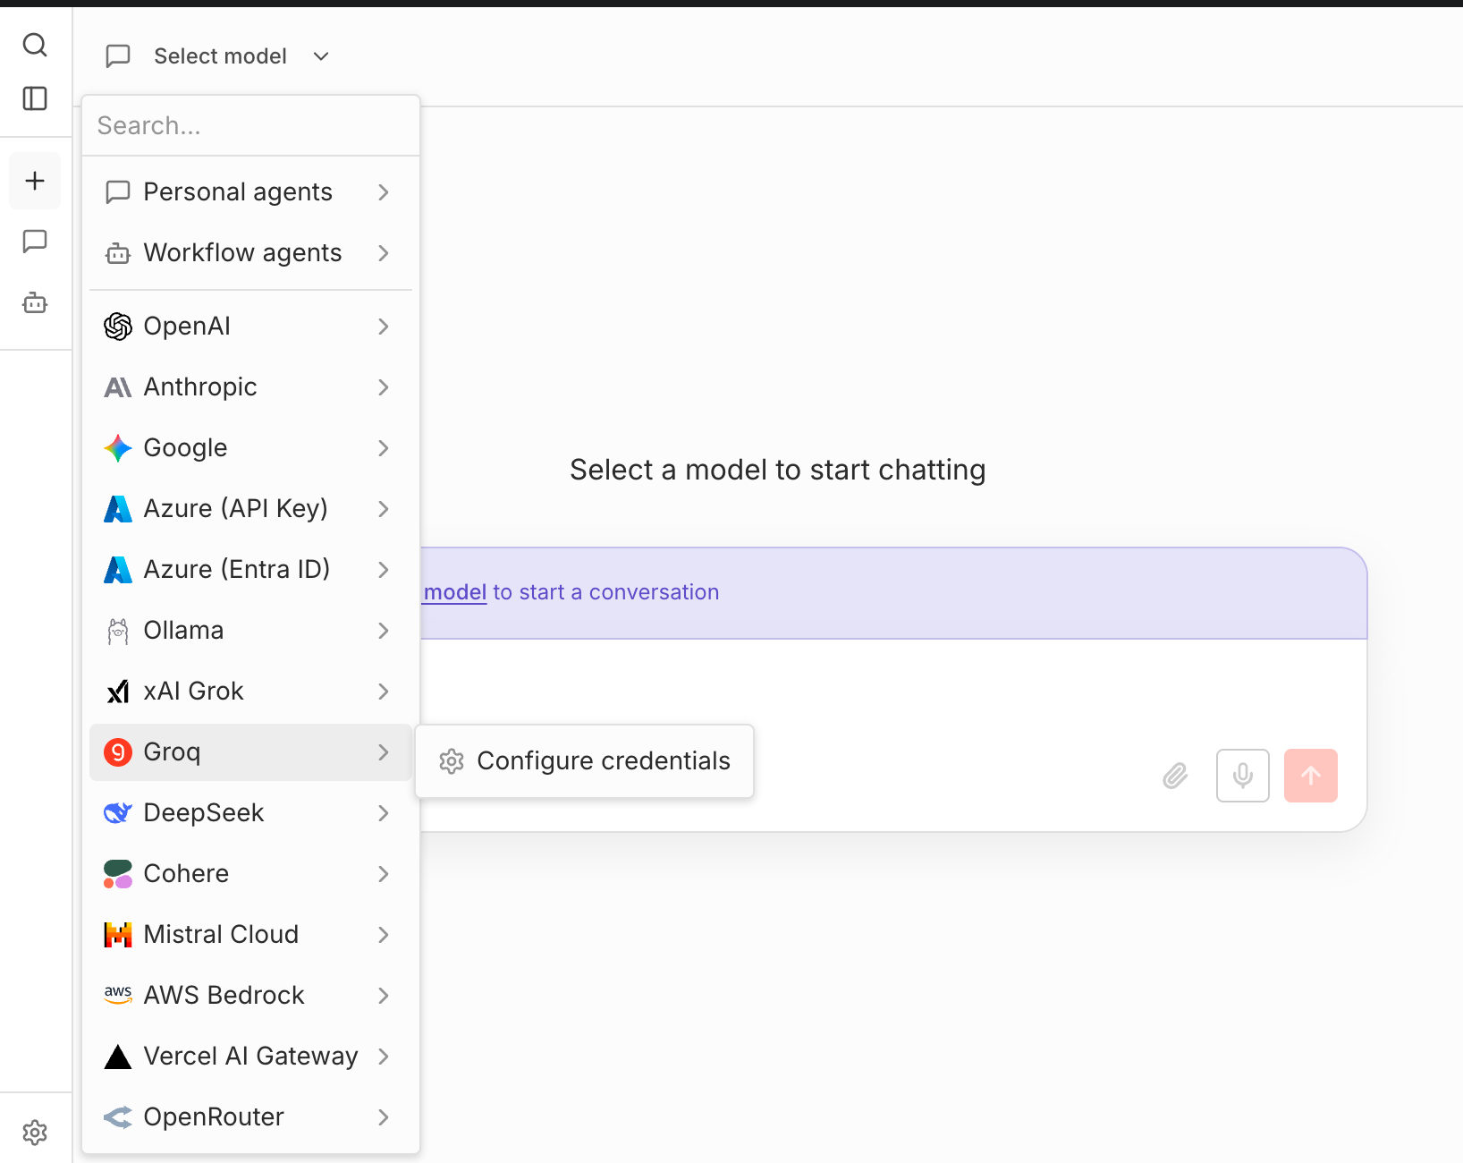Click the AWS Bedrock logo icon
1463x1163 pixels.
point(118,995)
